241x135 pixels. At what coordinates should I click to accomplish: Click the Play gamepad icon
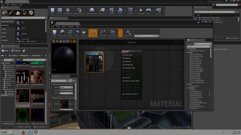tap(148, 11)
